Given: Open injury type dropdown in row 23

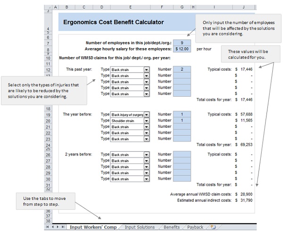Looking at the screenshot, I should [x=147, y=139].
